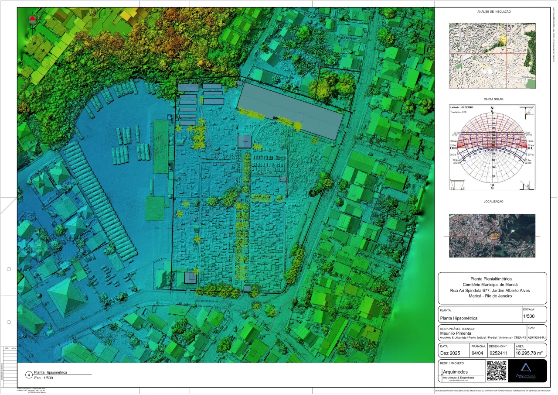The width and height of the screenshot is (558, 395).
Task: Click the QR code in title block
Action: click(497, 371)
